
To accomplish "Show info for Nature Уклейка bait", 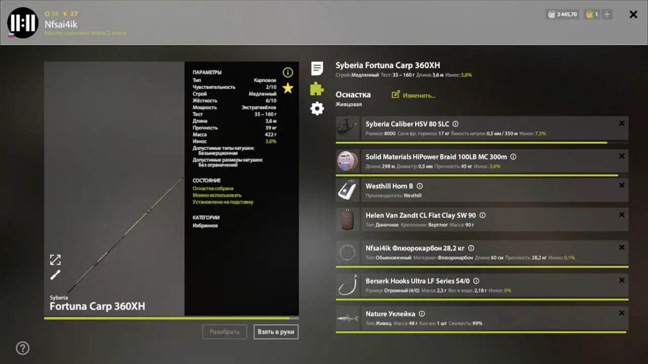I will coord(422,314).
